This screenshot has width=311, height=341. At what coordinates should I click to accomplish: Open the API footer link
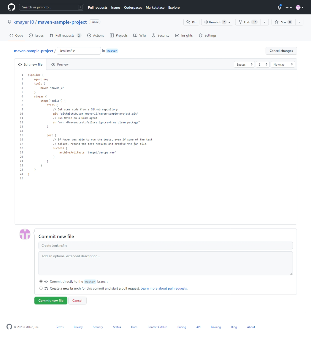pyautogui.click(x=199, y=327)
